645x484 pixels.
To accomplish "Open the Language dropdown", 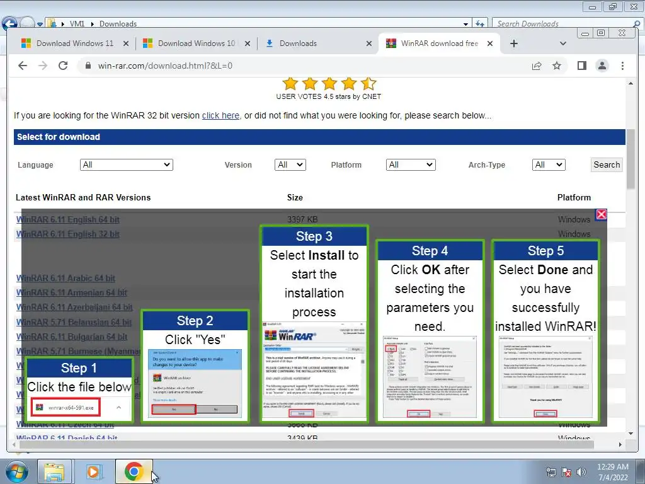I will click(126, 164).
